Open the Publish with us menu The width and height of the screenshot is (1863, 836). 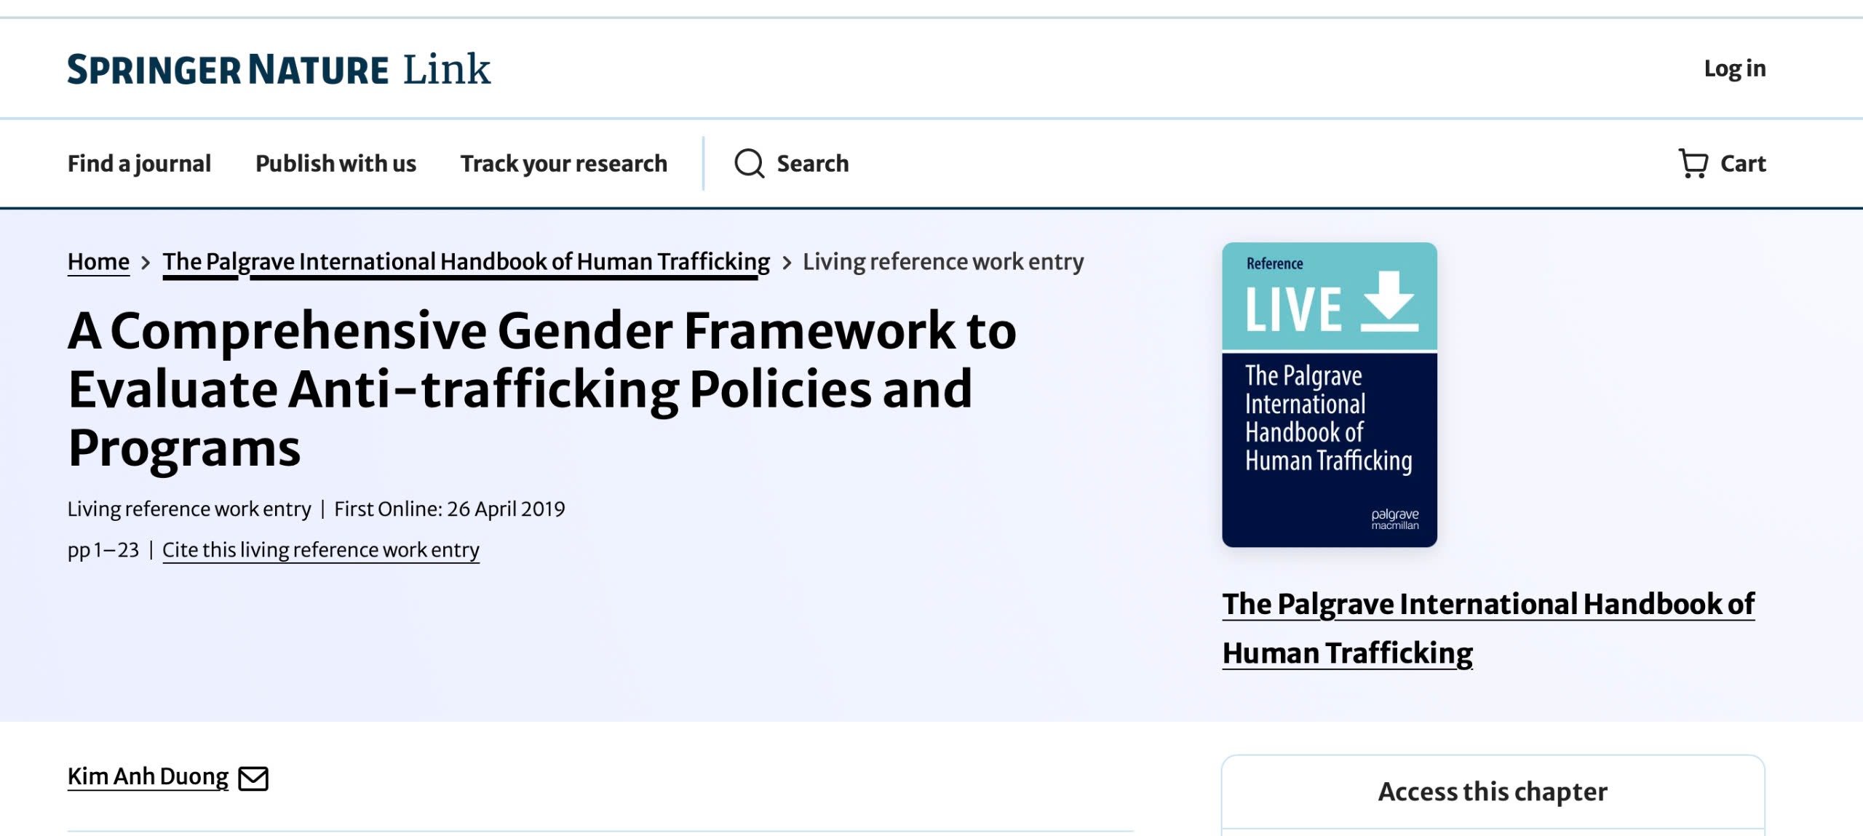[335, 164]
